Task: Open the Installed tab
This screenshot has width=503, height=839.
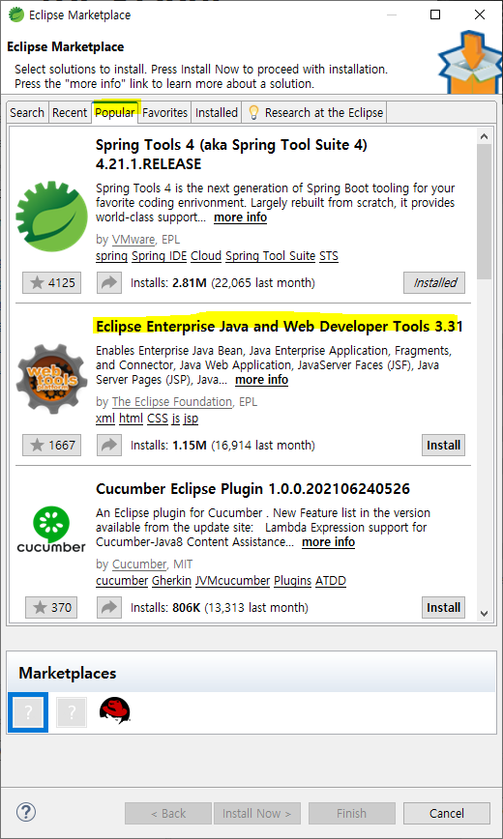Action: click(217, 113)
